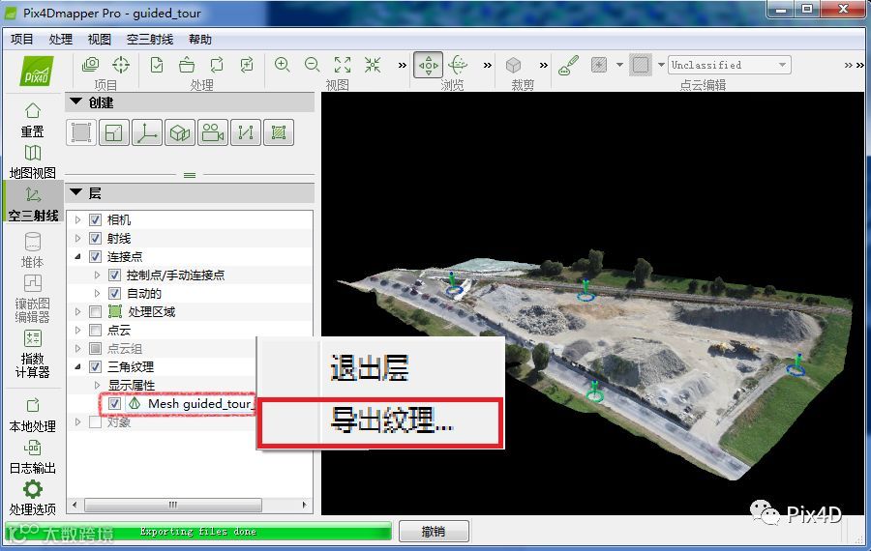This screenshot has height=551, width=871.
Task: Open the 堆体 volumes view
Action: click(32, 249)
